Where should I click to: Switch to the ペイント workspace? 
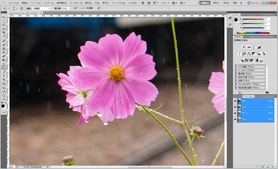pos(226,3)
